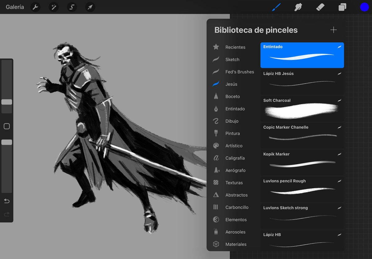Click the hatched square icon beside Texturas
The width and height of the screenshot is (372, 259).
(216, 183)
